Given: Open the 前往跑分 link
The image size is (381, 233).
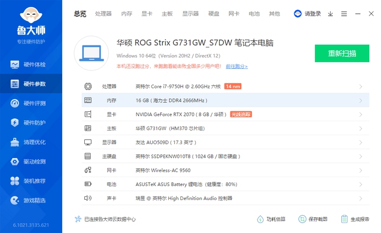Looking at the screenshot, I should point(237,66).
